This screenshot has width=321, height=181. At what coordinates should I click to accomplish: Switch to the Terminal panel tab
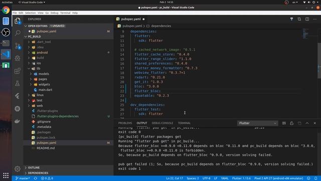pyautogui.click(x=184, y=123)
